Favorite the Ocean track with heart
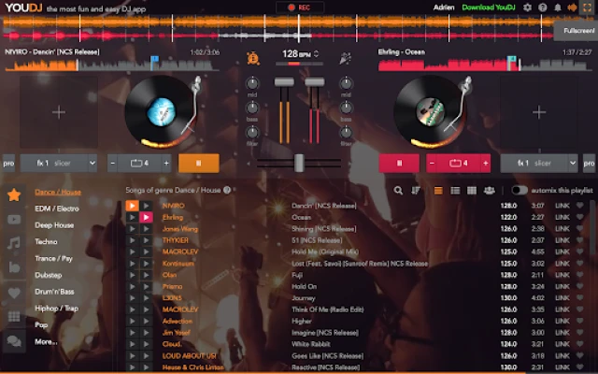 [x=579, y=217]
